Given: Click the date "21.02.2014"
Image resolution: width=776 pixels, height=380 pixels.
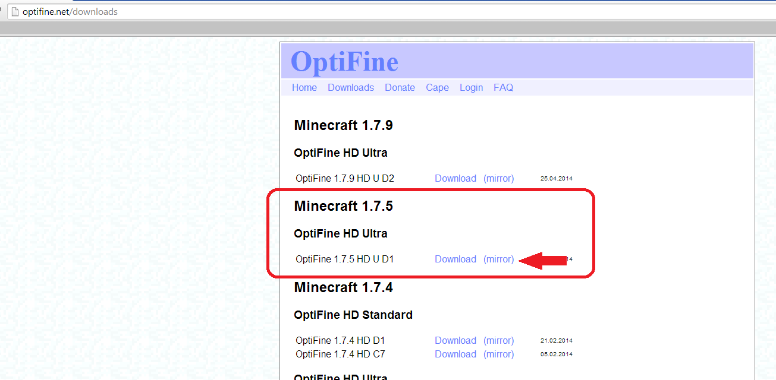Looking at the screenshot, I should [557, 340].
